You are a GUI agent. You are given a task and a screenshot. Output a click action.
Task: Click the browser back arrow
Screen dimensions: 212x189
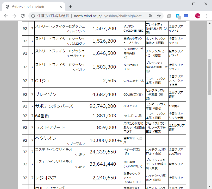click(6, 16)
